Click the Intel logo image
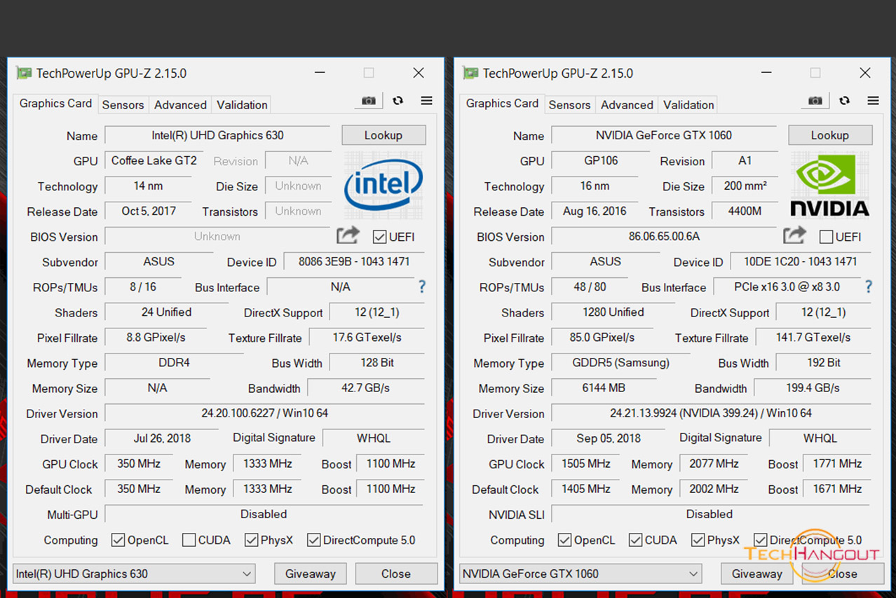Viewport: 896px width, 598px height. coord(383,186)
